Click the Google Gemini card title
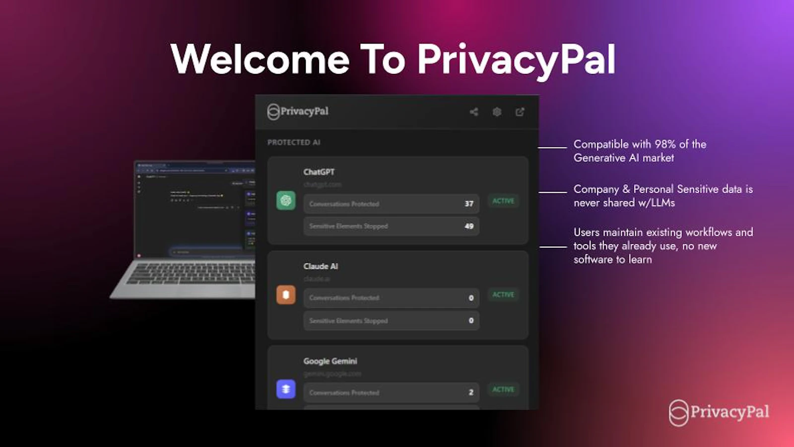The width and height of the screenshot is (794, 447). click(x=330, y=361)
